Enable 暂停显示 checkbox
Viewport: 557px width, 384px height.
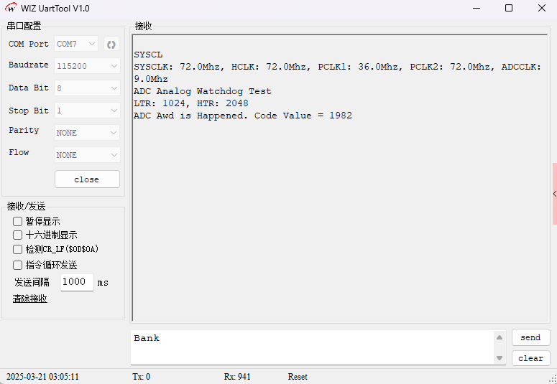pos(18,221)
